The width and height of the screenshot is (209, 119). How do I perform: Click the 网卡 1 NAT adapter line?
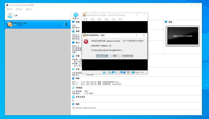click(96, 82)
